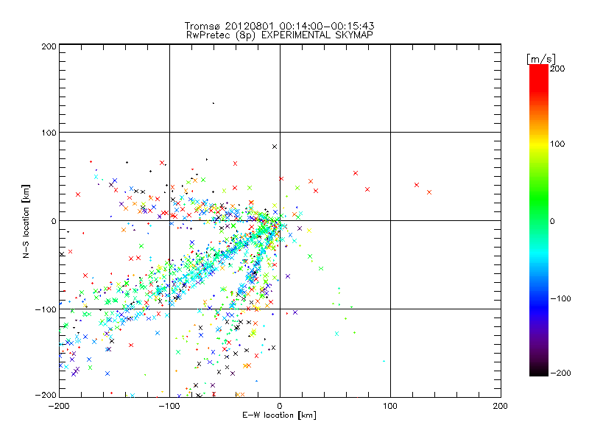Click the '[m/s]' colorbar unit label
The height and width of the screenshot is (442, 589).
coord(541,59)
